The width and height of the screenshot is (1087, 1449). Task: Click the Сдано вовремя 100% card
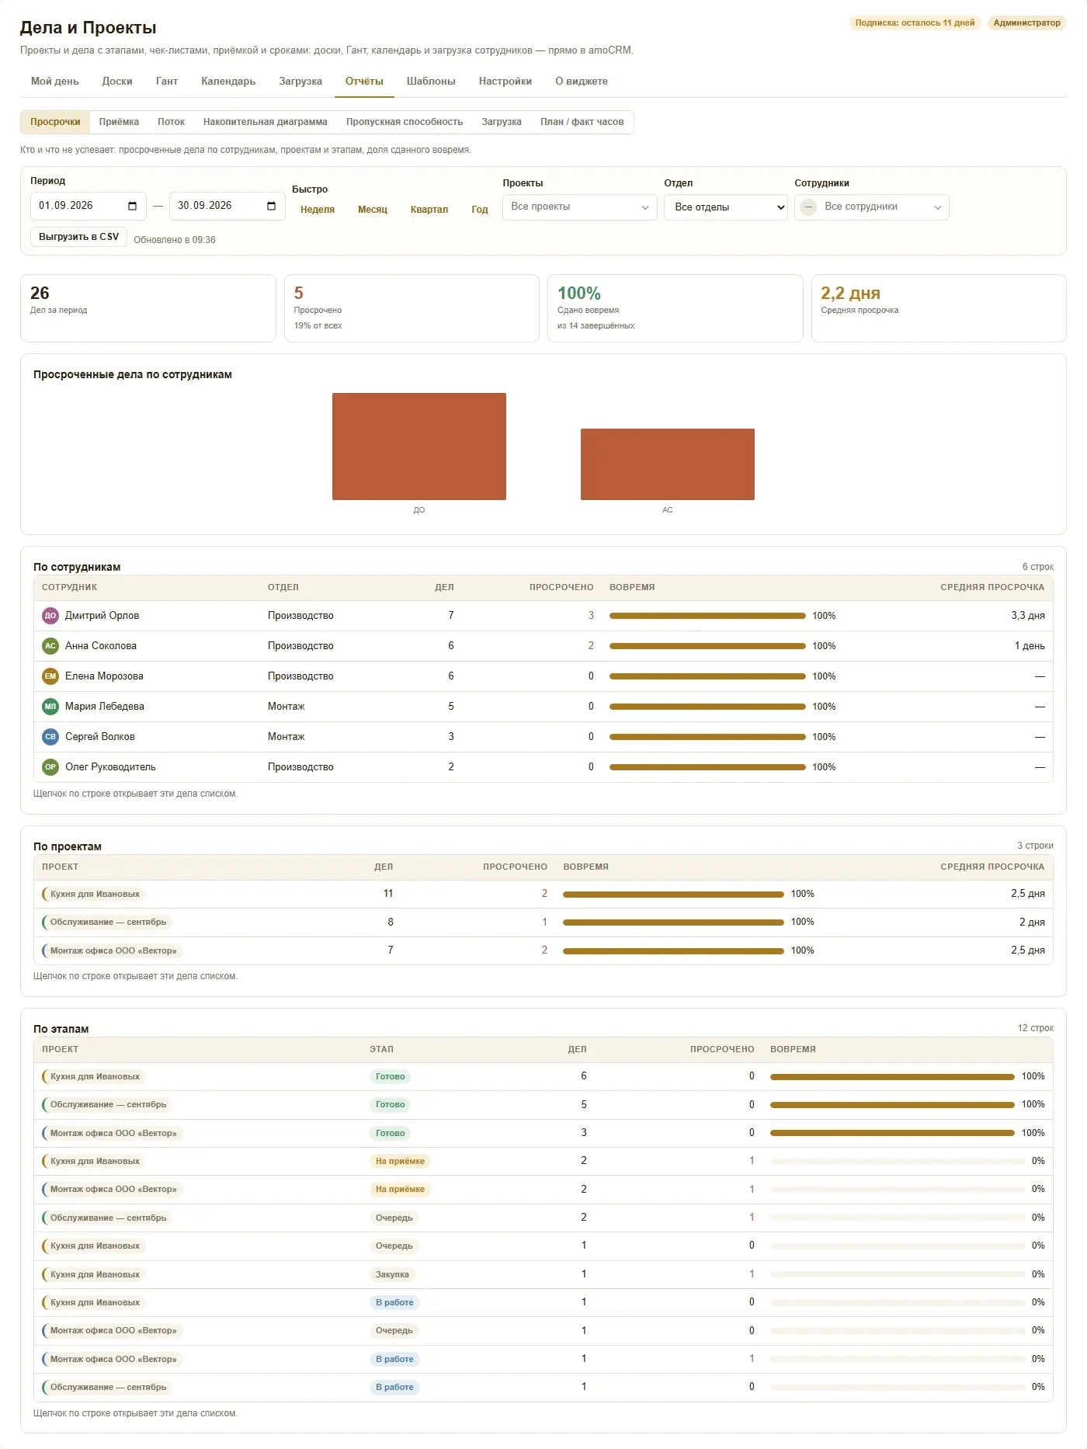tap(675, 308)
